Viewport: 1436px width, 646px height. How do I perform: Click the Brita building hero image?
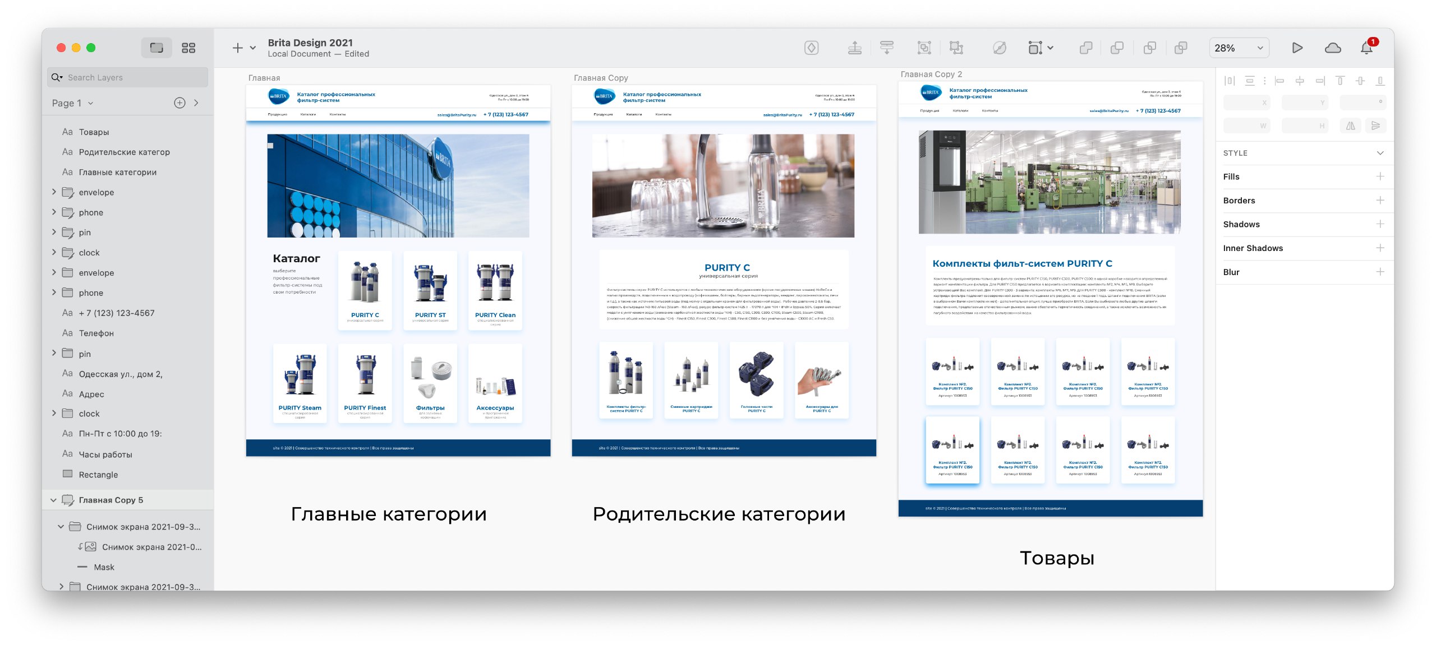(398, 185)
